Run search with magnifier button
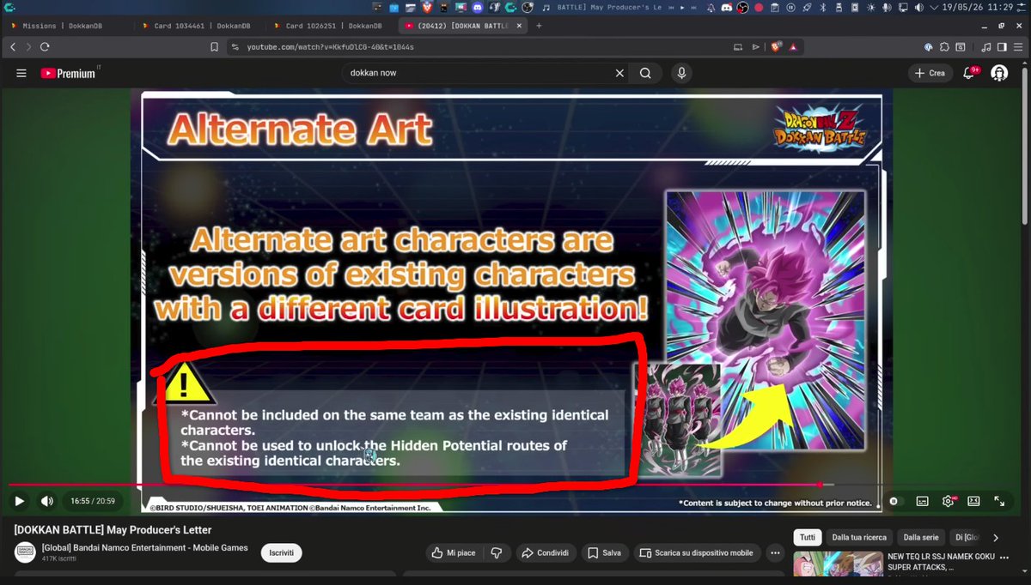 tap(644, 73)
